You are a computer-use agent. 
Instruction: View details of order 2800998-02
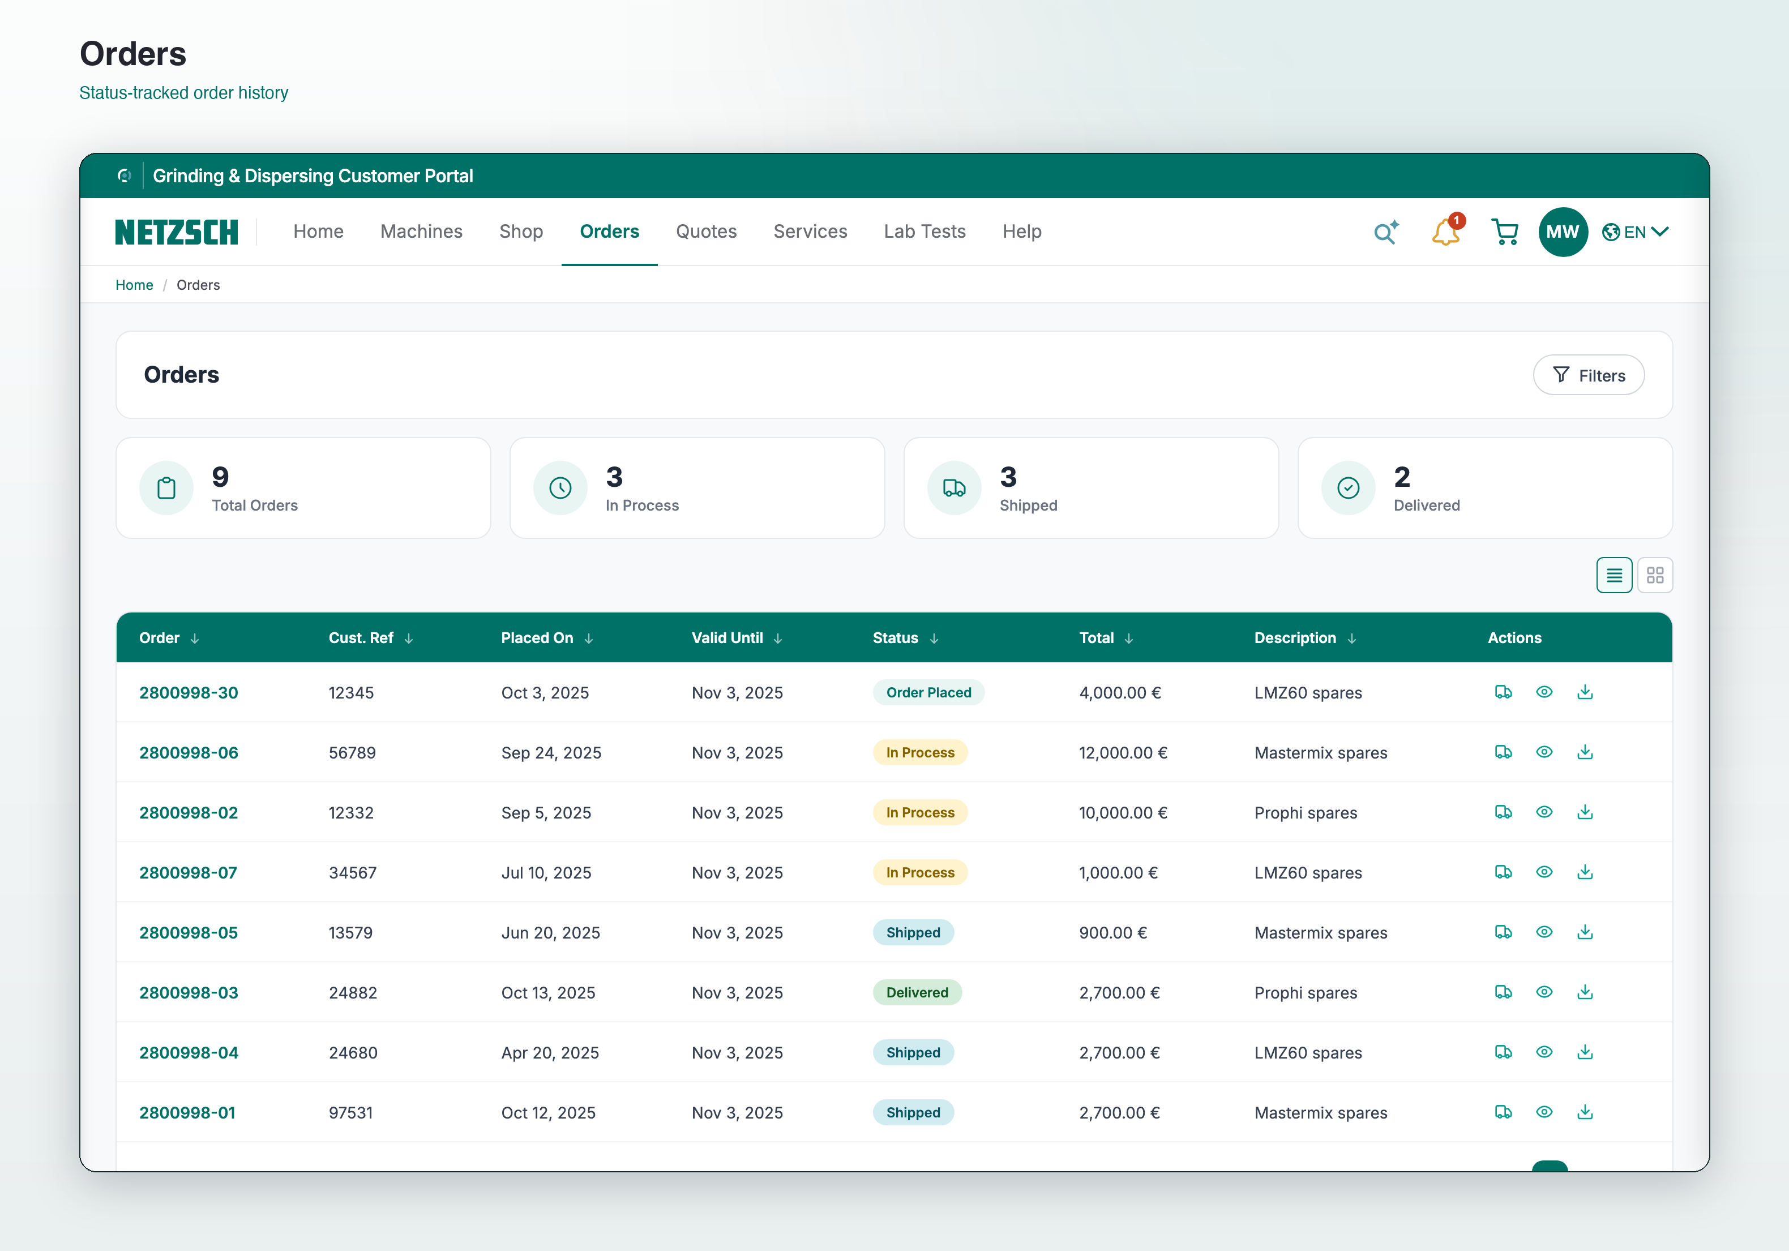(1544, 812)
